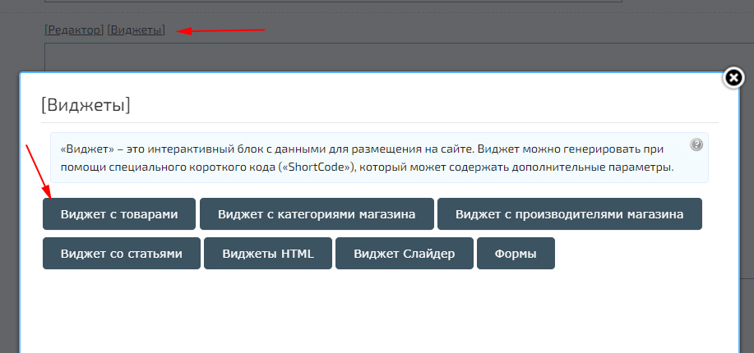Click the dimmed overlay right of [Виджеты] link
This screenshot has height=353, width=754.
[x=493, y=30]
